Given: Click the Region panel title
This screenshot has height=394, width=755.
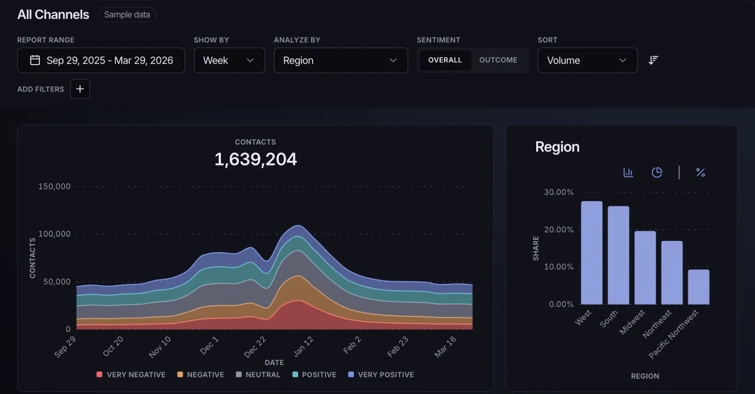Looking at the screenshot, I should tap(557, 147).
